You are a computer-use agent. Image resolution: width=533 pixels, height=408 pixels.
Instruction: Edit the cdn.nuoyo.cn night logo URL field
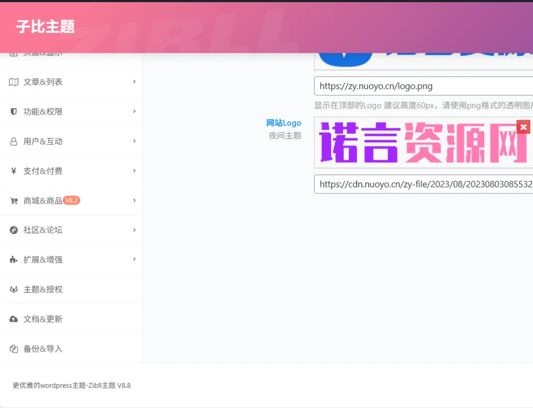tap(424, 184)
